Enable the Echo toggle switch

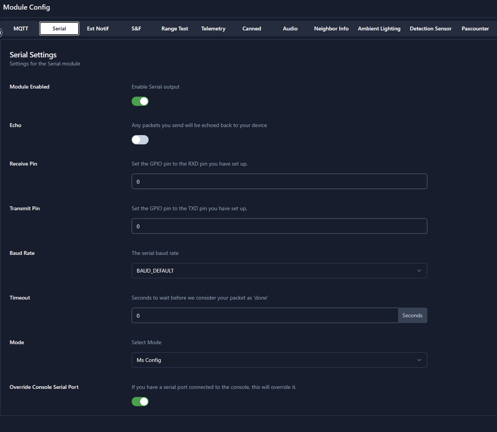140,140
